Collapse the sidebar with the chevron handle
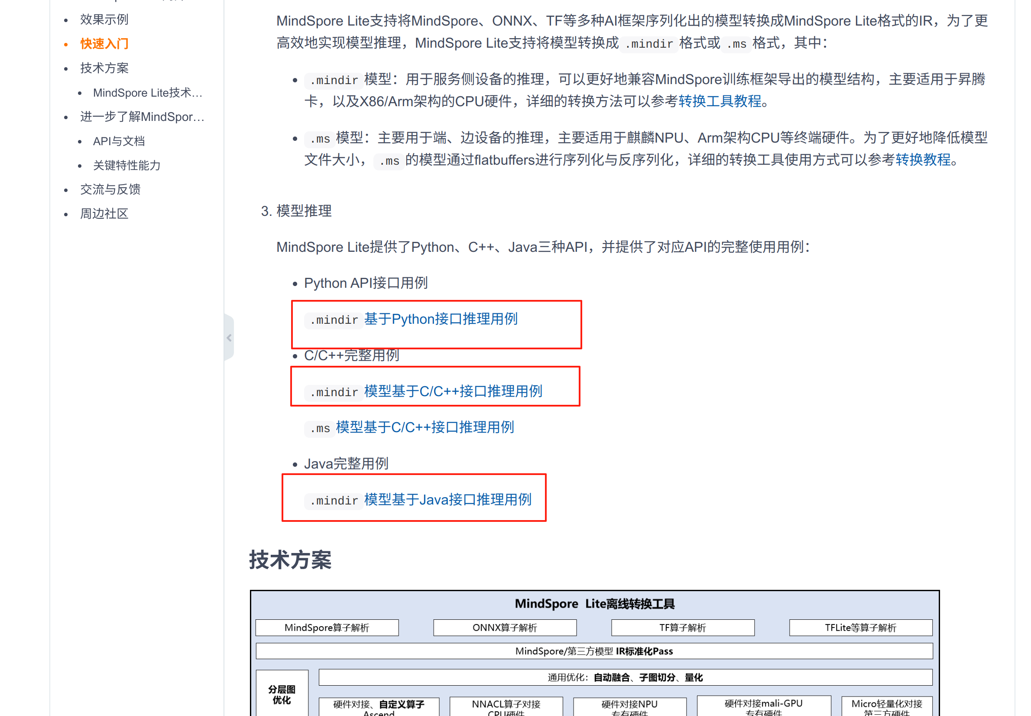The height and width of the screenshot is (716, 1031). 229,337
